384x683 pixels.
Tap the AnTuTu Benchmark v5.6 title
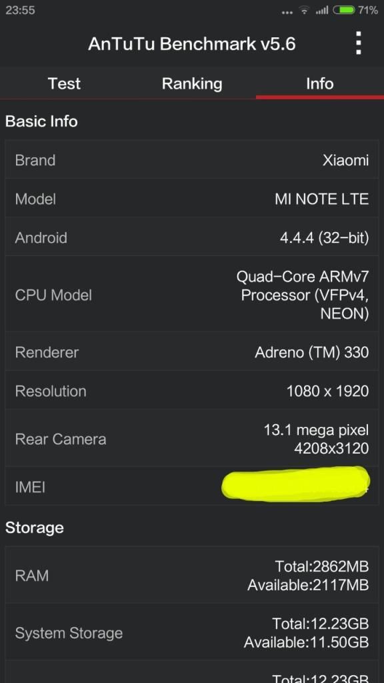(x=192, y=44)
